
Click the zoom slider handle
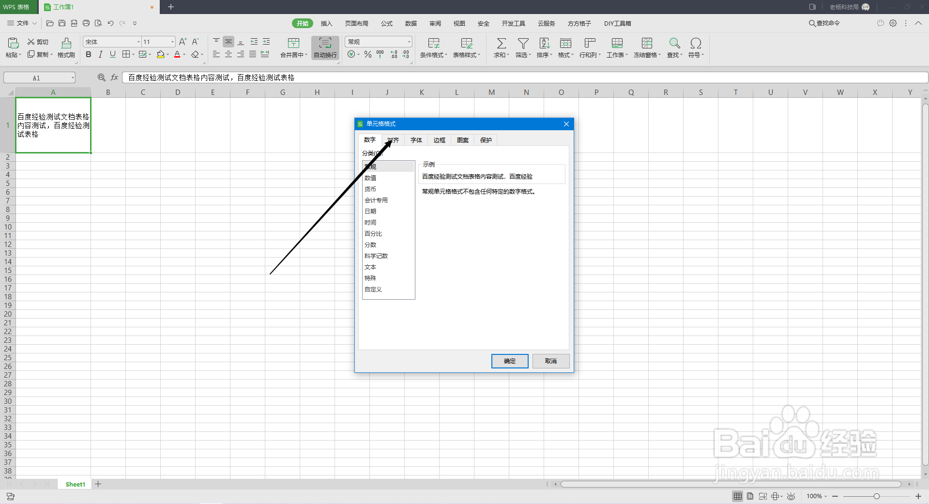(877, 496)
